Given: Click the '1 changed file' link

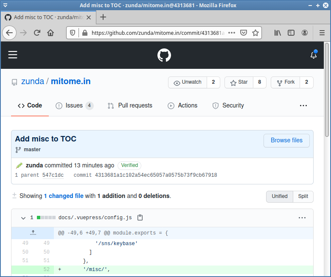Looking at the screenshot, I should (64, 196).
